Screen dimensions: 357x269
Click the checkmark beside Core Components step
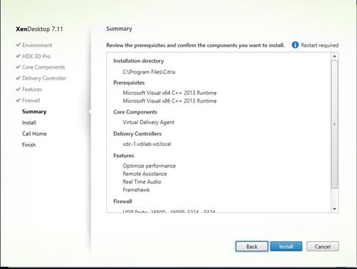click(18, 67)
